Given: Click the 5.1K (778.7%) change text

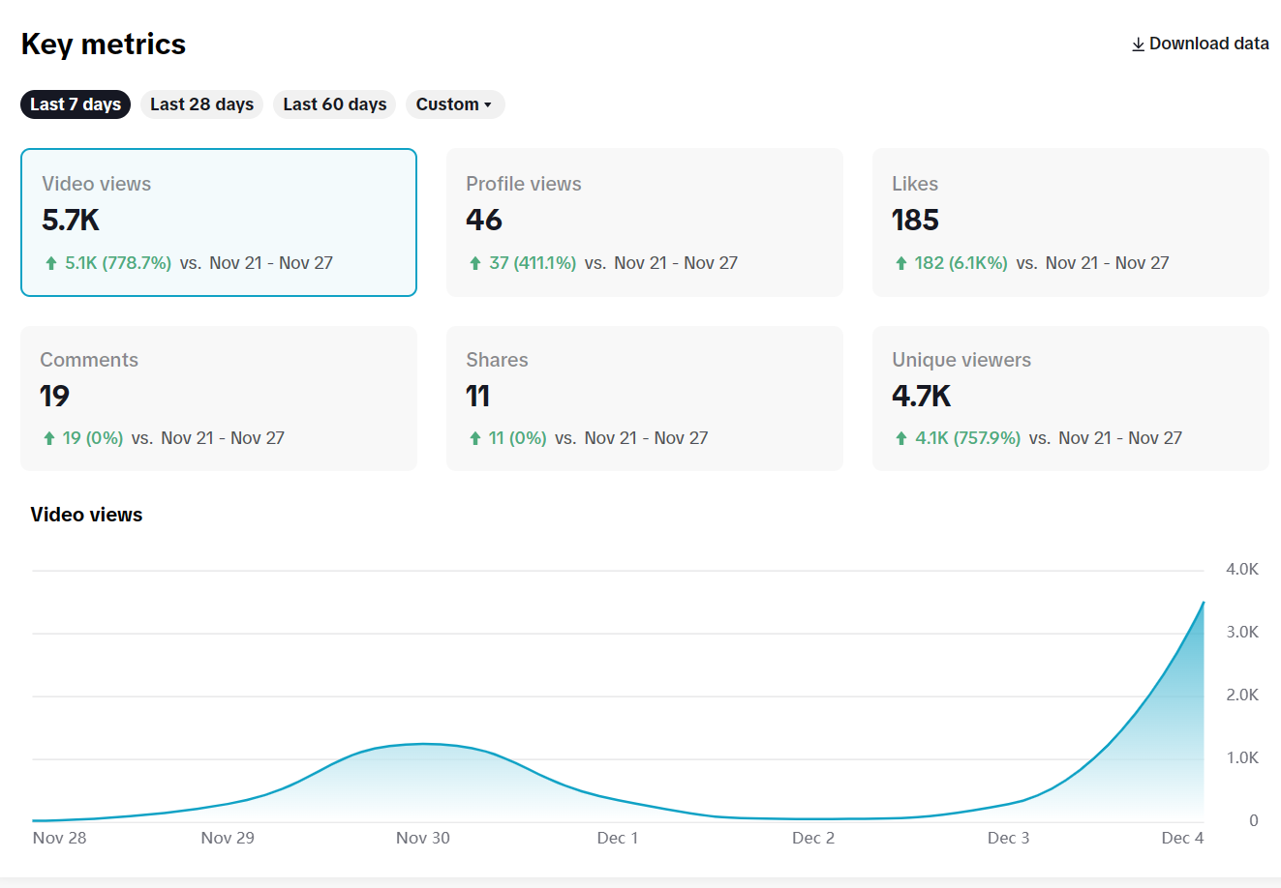Looking at the screenshot, I should 118,263.
